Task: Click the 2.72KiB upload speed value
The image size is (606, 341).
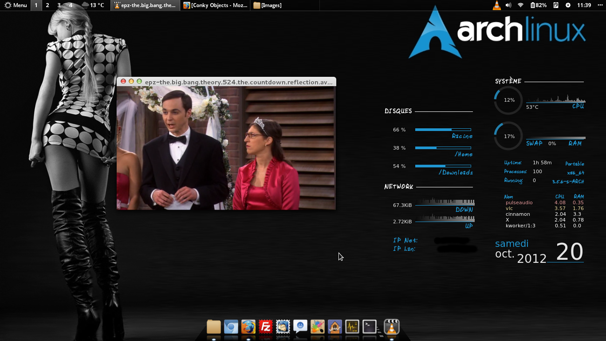Action: pyautogui.click(x=402, y=222)
